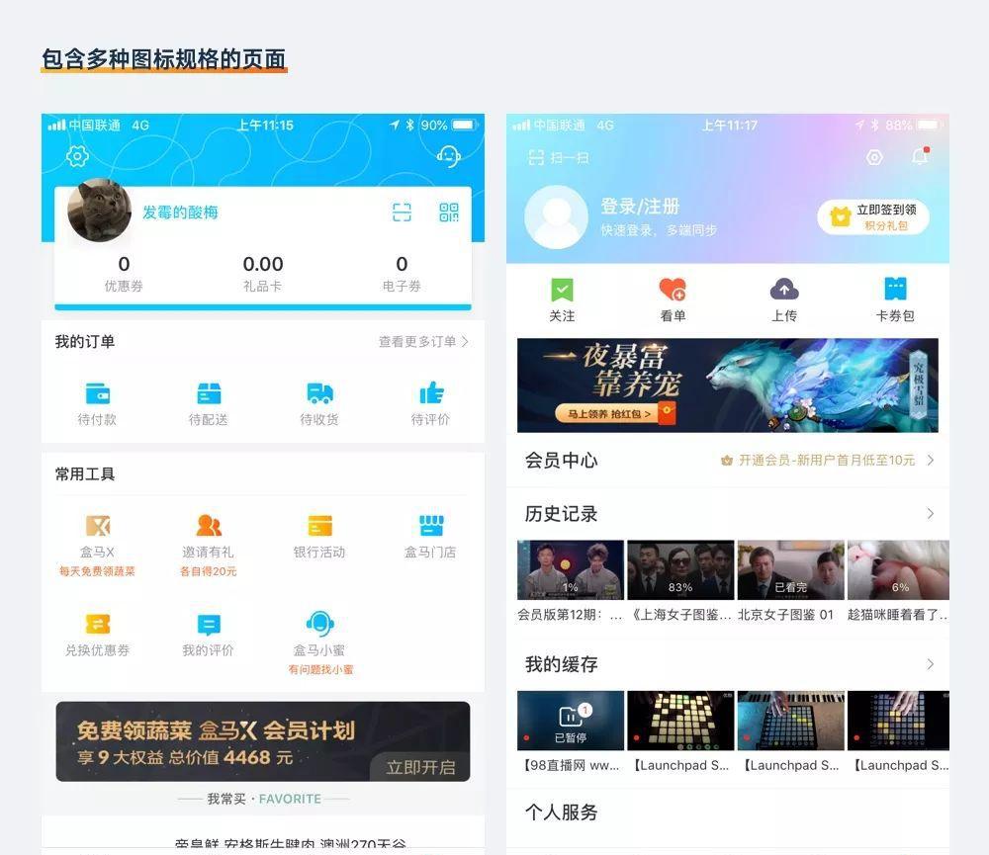989x855 pixels.
Task: Tap the username 发霉的酸梅
Action: [180, 213]
